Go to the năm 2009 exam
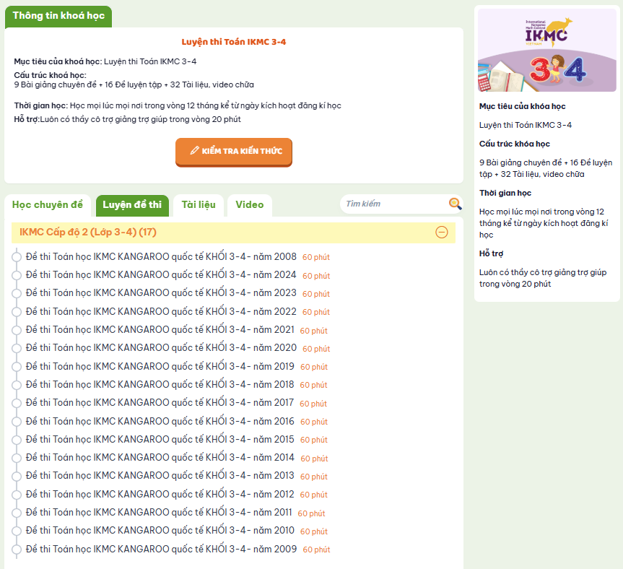623x569 pixels. pyautogui.click(x=161, y=549)
